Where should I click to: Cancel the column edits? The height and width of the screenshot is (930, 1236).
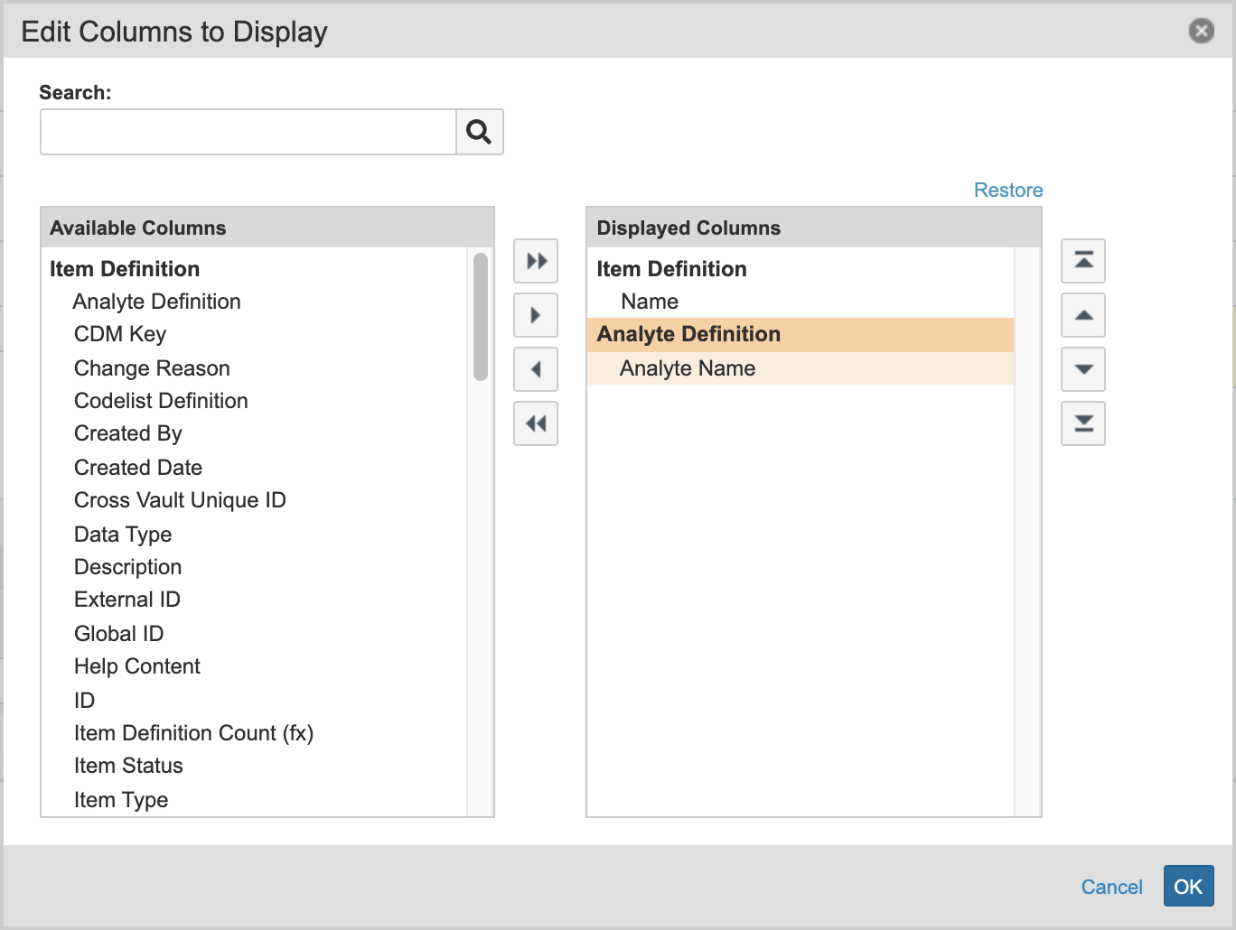tap(1111, 887)
